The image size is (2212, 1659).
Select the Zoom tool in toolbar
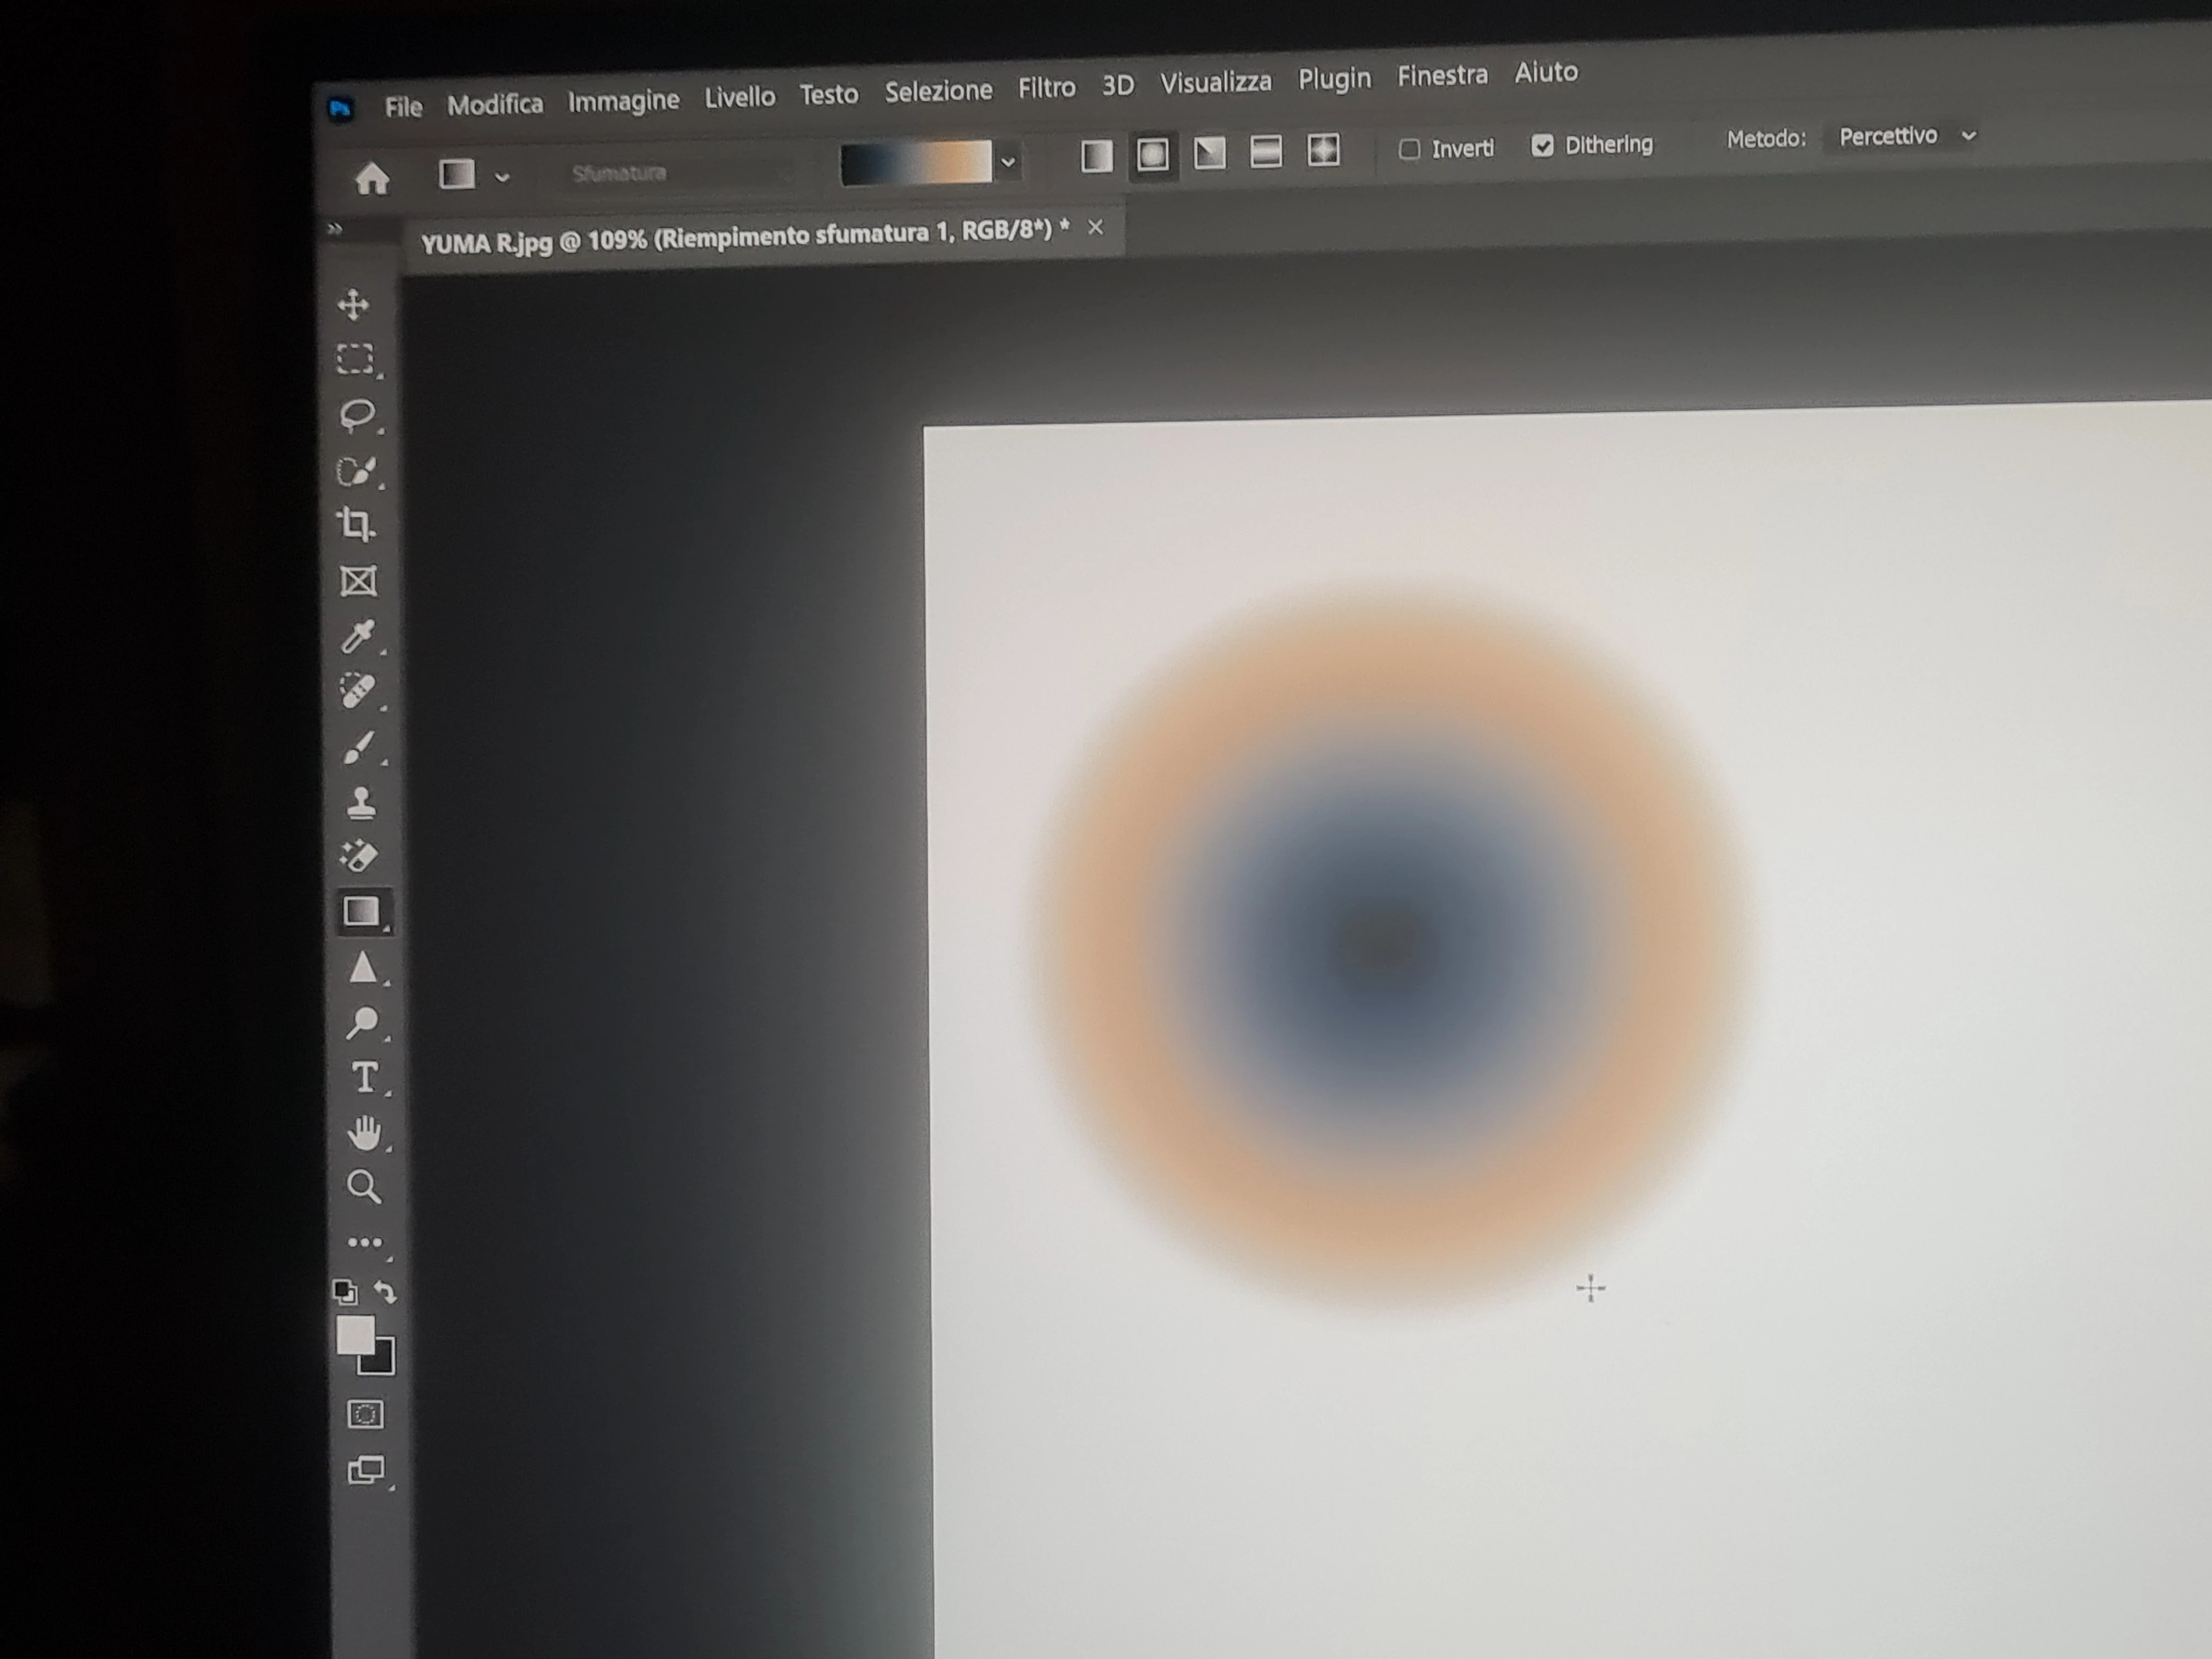pyautogui.click(x=363, y=1187)
